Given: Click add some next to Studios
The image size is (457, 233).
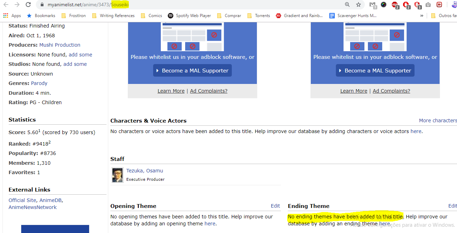Looking at the screenshot, I should (75, 64).
